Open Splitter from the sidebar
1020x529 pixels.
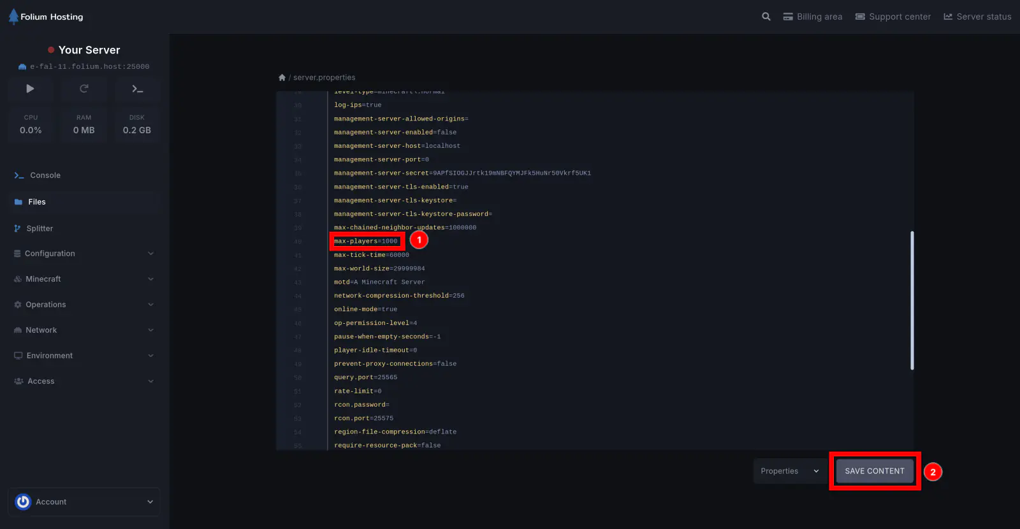click(x=40, y=228)
